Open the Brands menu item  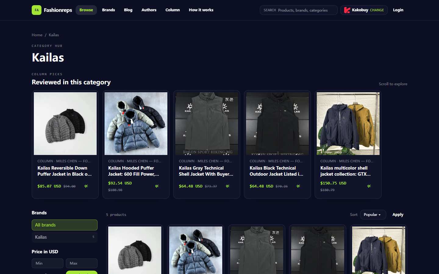[109, 10]
